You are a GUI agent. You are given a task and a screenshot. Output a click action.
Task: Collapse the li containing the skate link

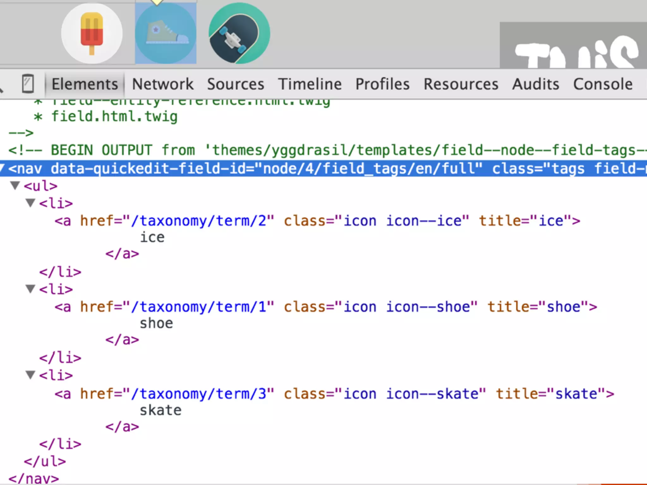(30, 375)
